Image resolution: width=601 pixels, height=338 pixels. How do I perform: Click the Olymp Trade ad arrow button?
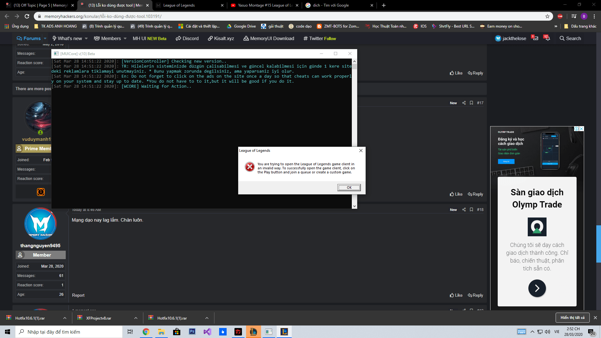click(x=537, y=288)
